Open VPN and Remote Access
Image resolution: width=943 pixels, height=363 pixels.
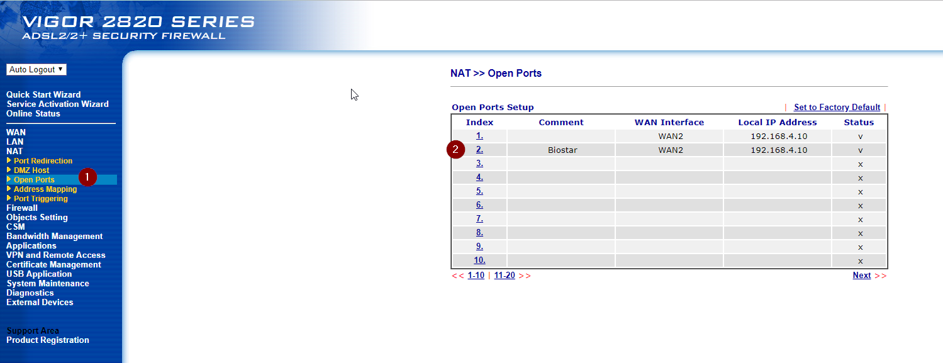tap(56, 255)
